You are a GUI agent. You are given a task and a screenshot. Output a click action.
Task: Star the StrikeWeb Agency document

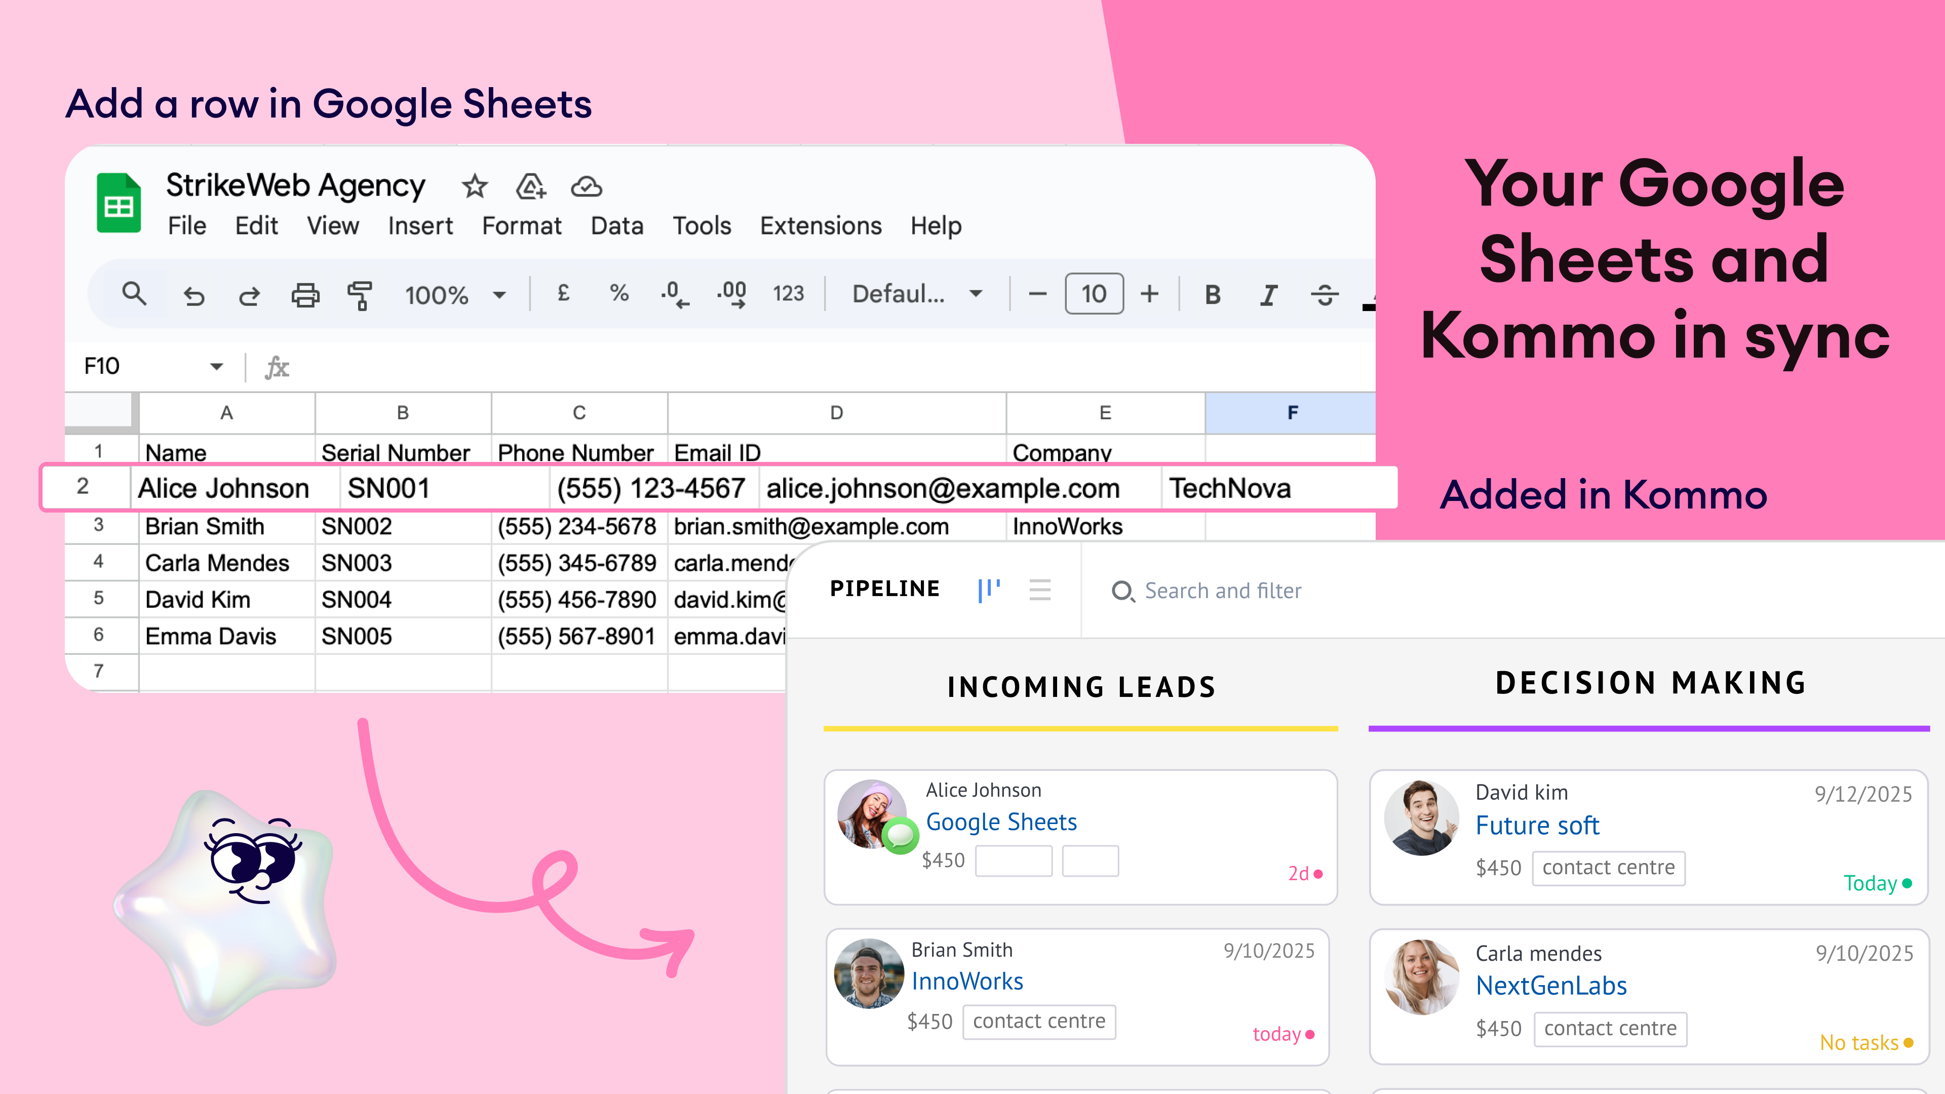tap(475, 186)
